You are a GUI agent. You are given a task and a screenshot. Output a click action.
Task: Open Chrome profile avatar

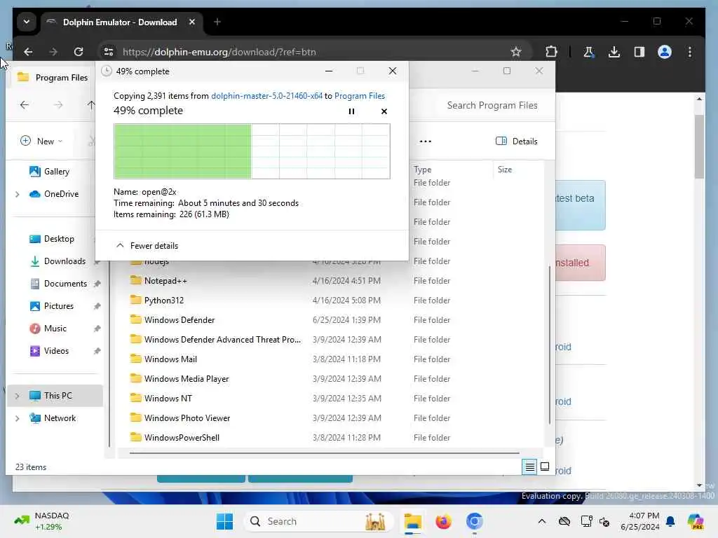coord(665,52)
